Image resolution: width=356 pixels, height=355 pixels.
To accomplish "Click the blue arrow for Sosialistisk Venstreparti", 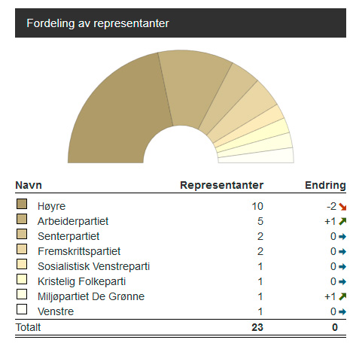I will (342, 266).
